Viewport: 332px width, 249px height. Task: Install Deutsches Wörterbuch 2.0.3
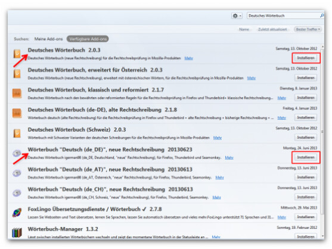(306, 58)
